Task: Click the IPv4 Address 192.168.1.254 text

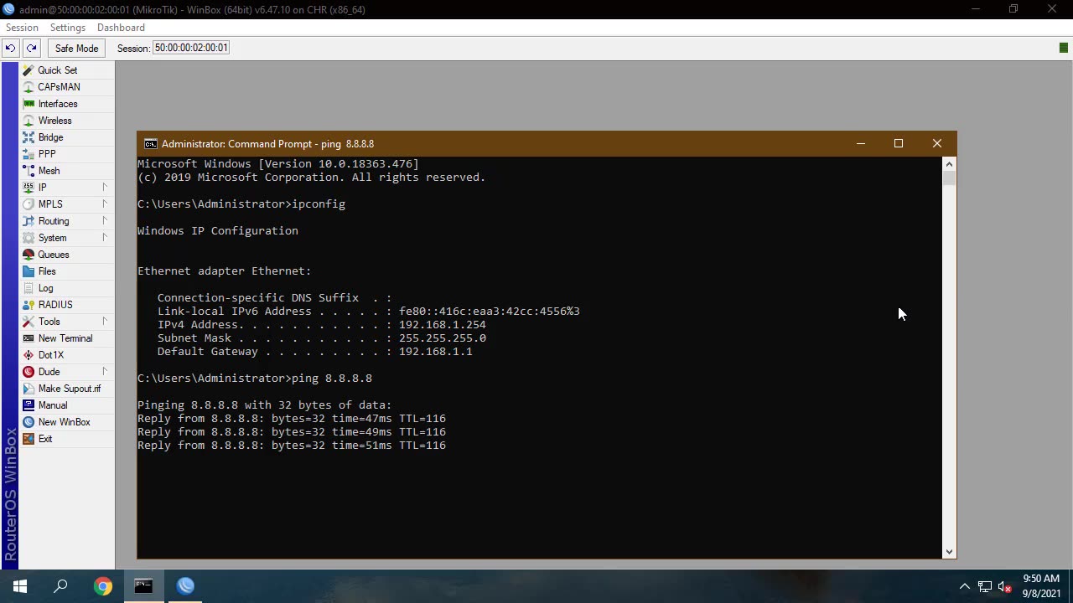Action: coord(442,325)
